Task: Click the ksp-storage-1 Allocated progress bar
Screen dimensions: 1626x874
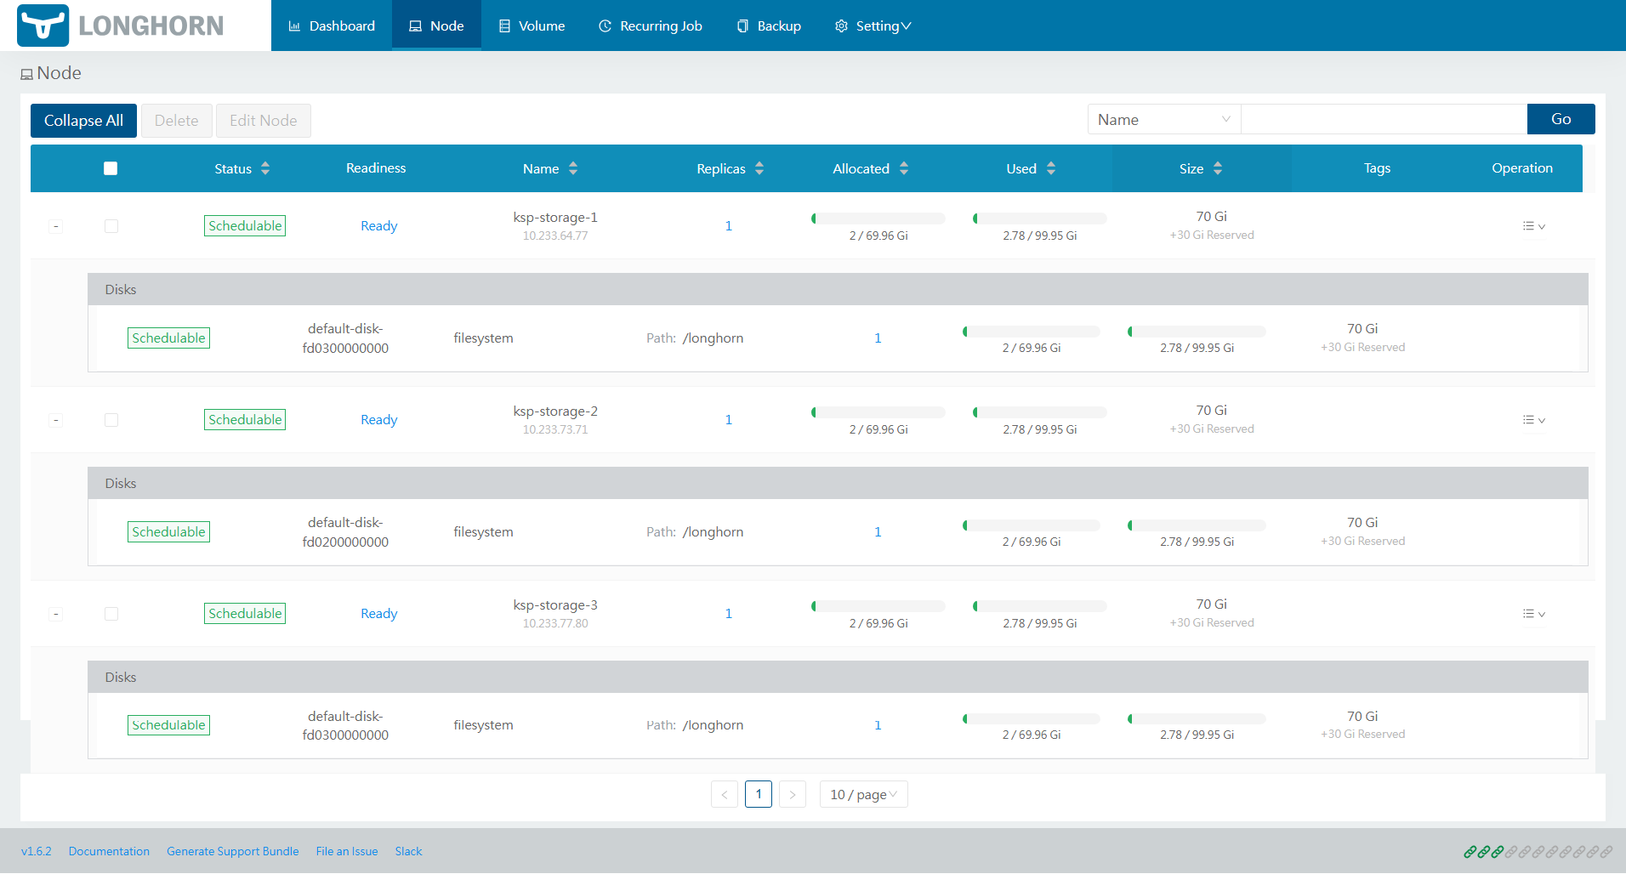Action: click(x=878, y=218)
